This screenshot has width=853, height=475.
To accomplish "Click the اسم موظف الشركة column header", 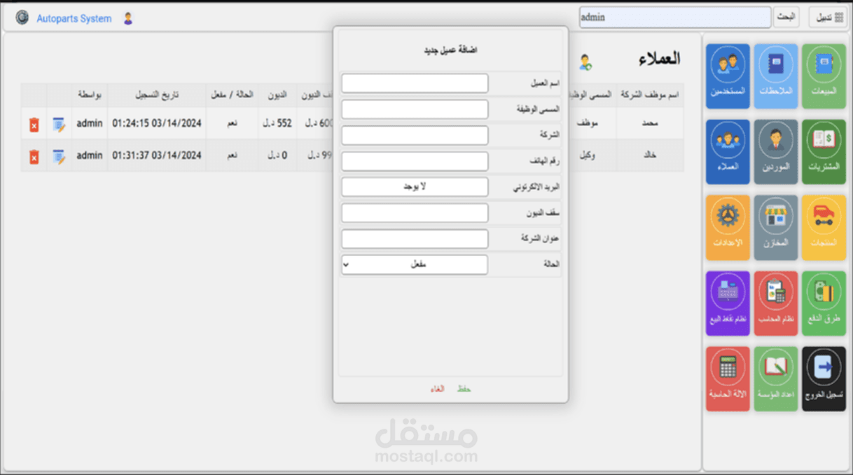I will pos(650,94).
